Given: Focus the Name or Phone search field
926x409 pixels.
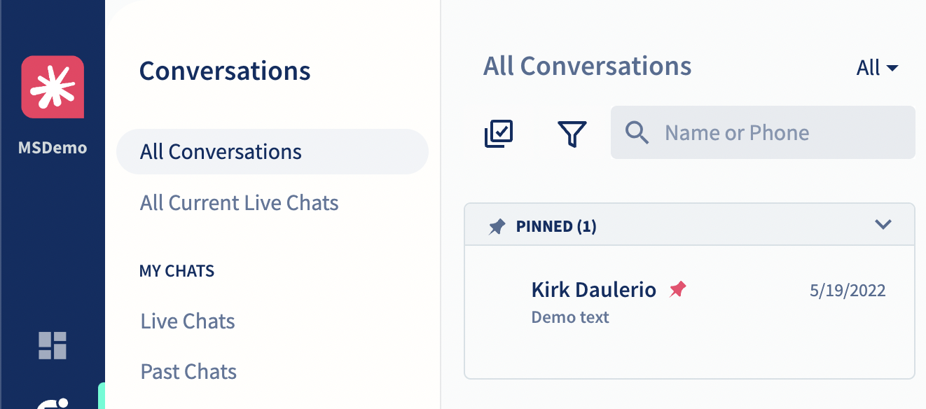Looking at the screenshot, I should (763, 132).
